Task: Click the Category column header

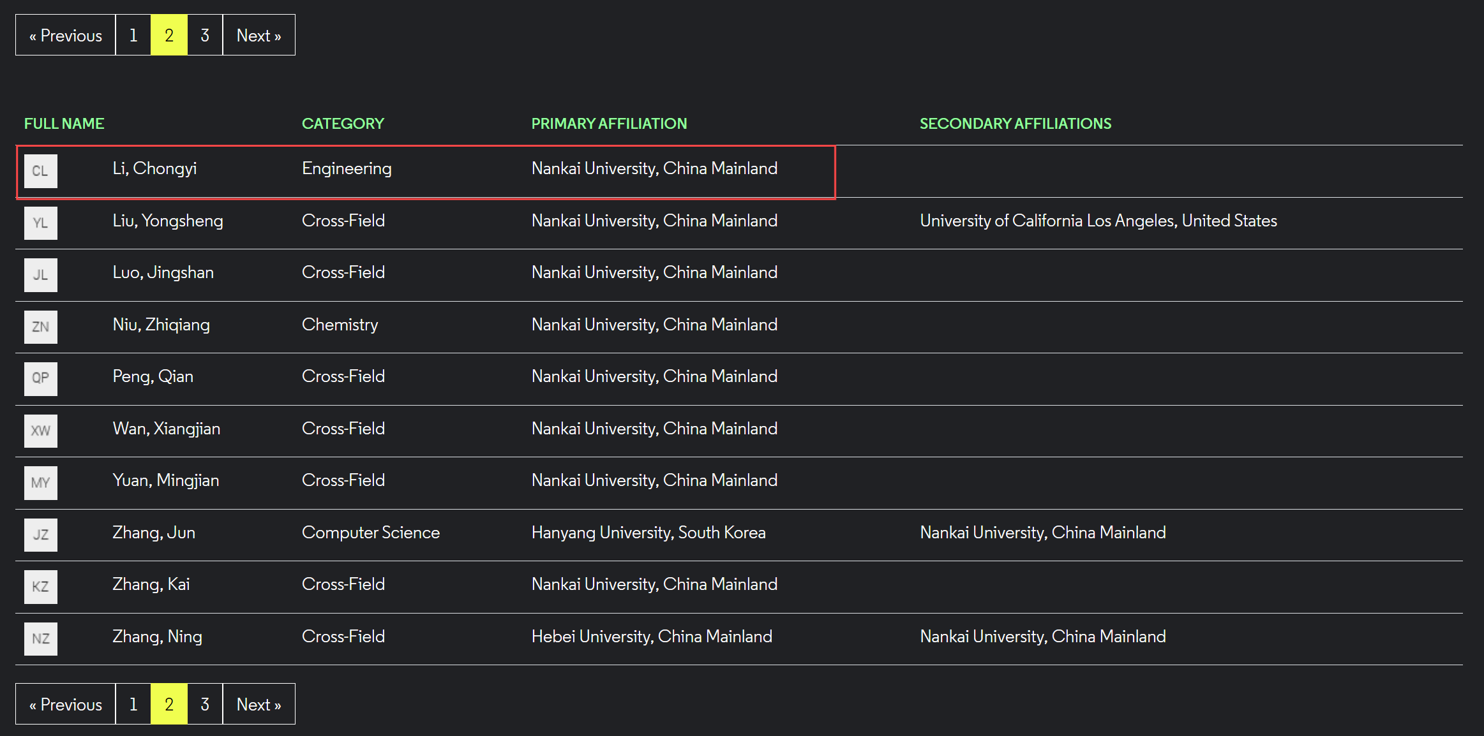Action: [x=343, y=124]
